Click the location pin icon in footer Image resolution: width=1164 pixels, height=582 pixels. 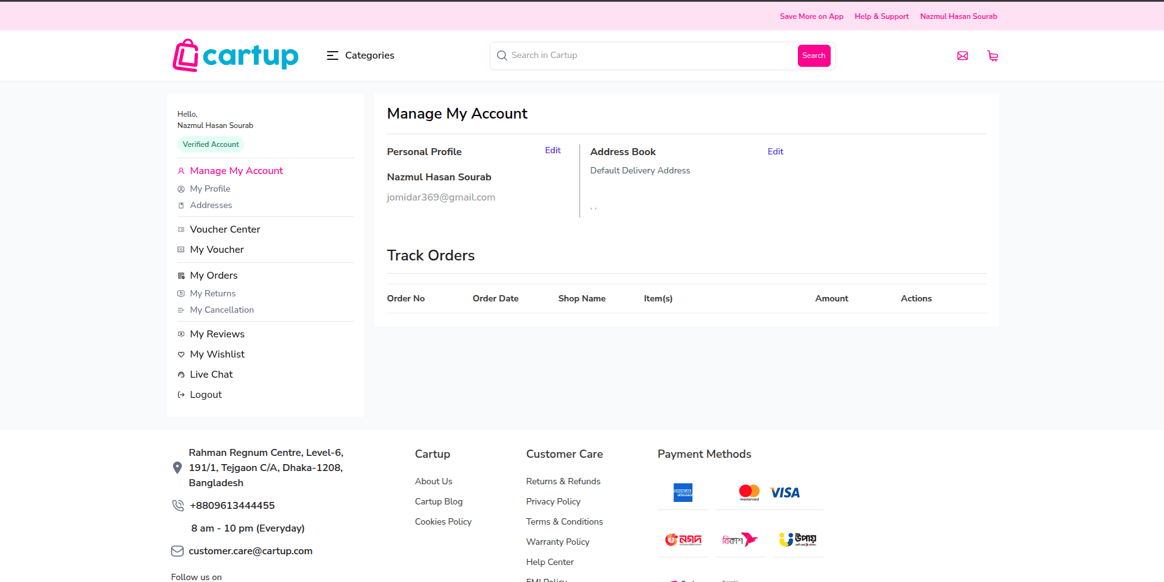coord(177,467)
